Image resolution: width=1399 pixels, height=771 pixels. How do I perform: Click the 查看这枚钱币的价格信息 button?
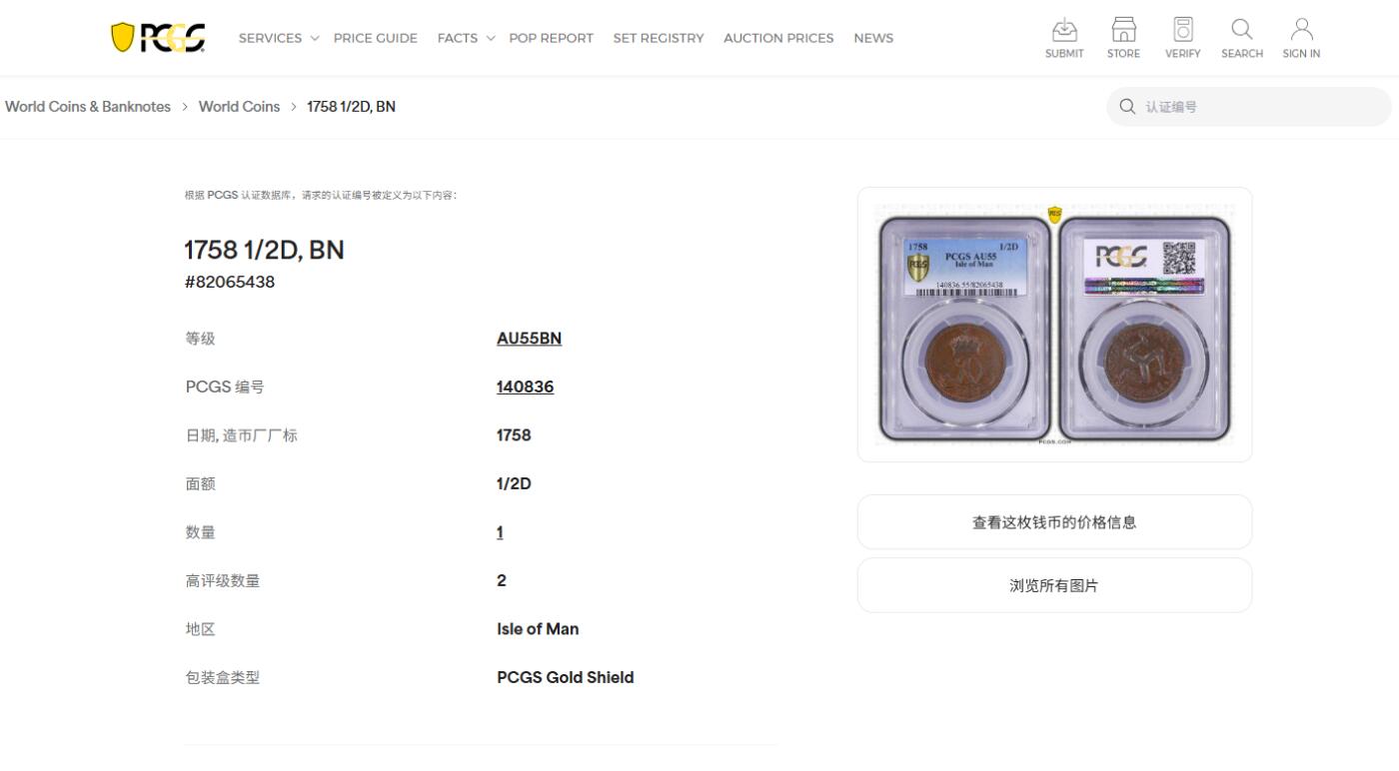pyautogui.click(x=1054, y=522)
